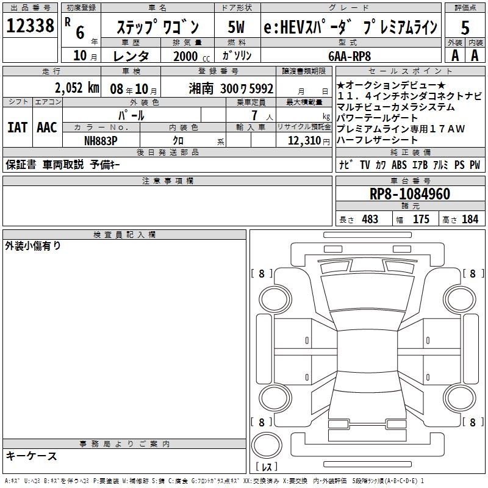Click the seating capacity 7 人

[x=262, y=115]
